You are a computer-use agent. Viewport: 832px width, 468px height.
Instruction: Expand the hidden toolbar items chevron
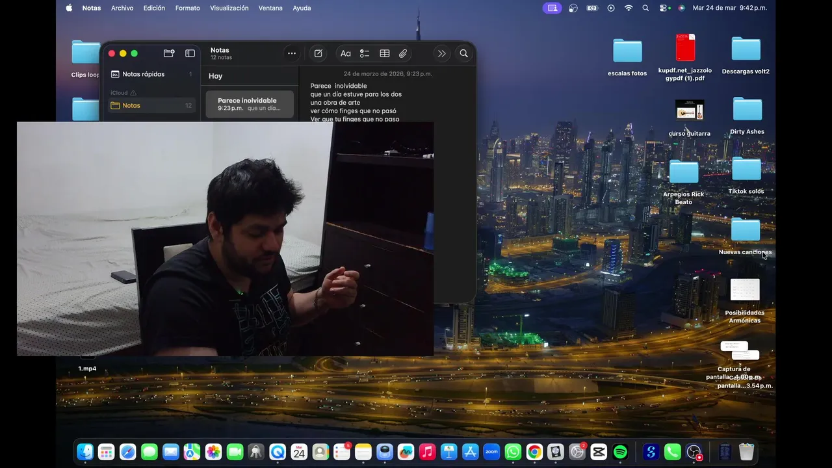[x=442, y=53]
